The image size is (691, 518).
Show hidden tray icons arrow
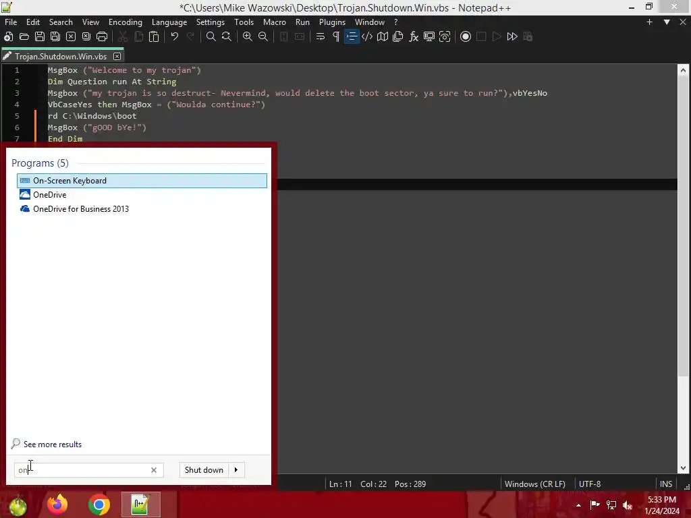[x=578, y=505]
